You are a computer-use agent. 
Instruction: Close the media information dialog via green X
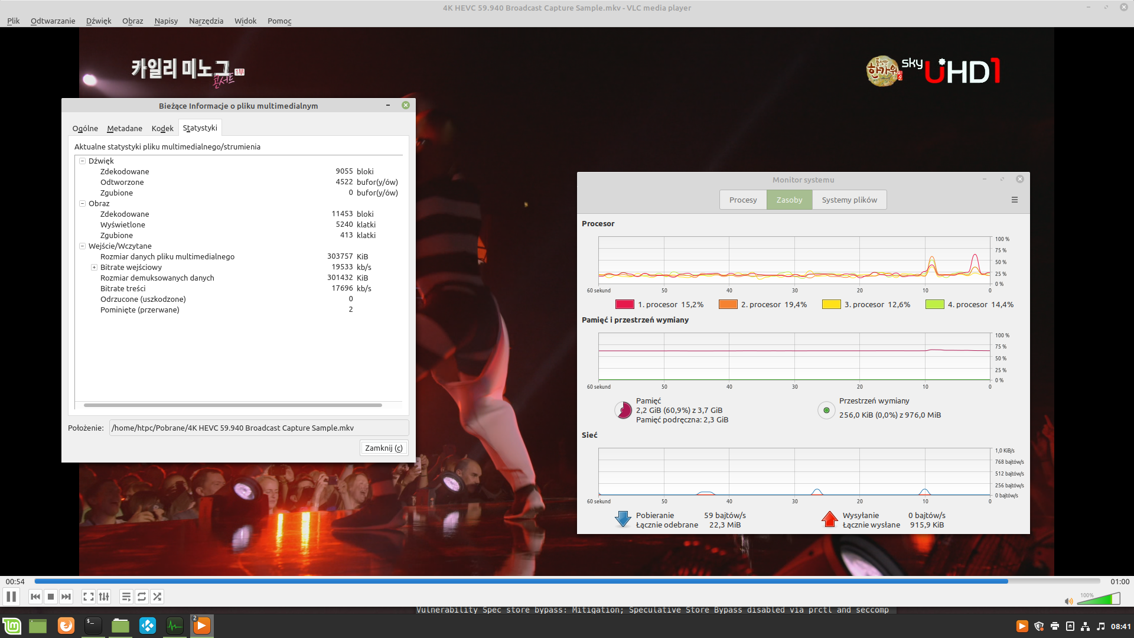[406, 105]
